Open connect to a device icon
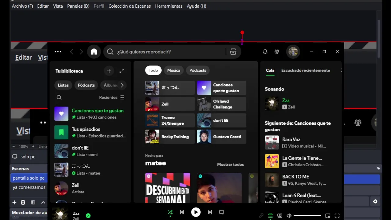This screenshot has width=391, height=220. (x=280, y=216)
